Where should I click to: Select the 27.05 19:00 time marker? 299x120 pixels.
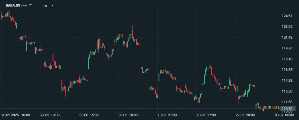(50, 115)
